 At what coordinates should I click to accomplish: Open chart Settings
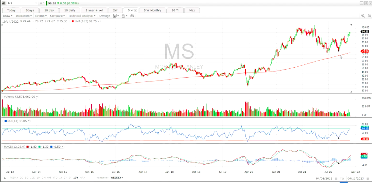tap(105, 16)
